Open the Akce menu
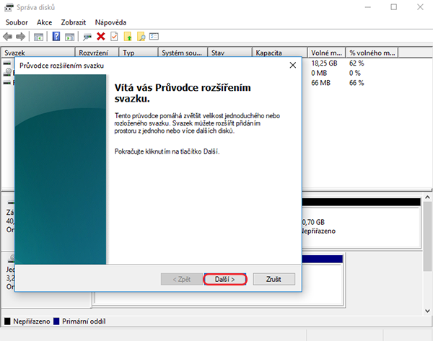 coord(44,22)
